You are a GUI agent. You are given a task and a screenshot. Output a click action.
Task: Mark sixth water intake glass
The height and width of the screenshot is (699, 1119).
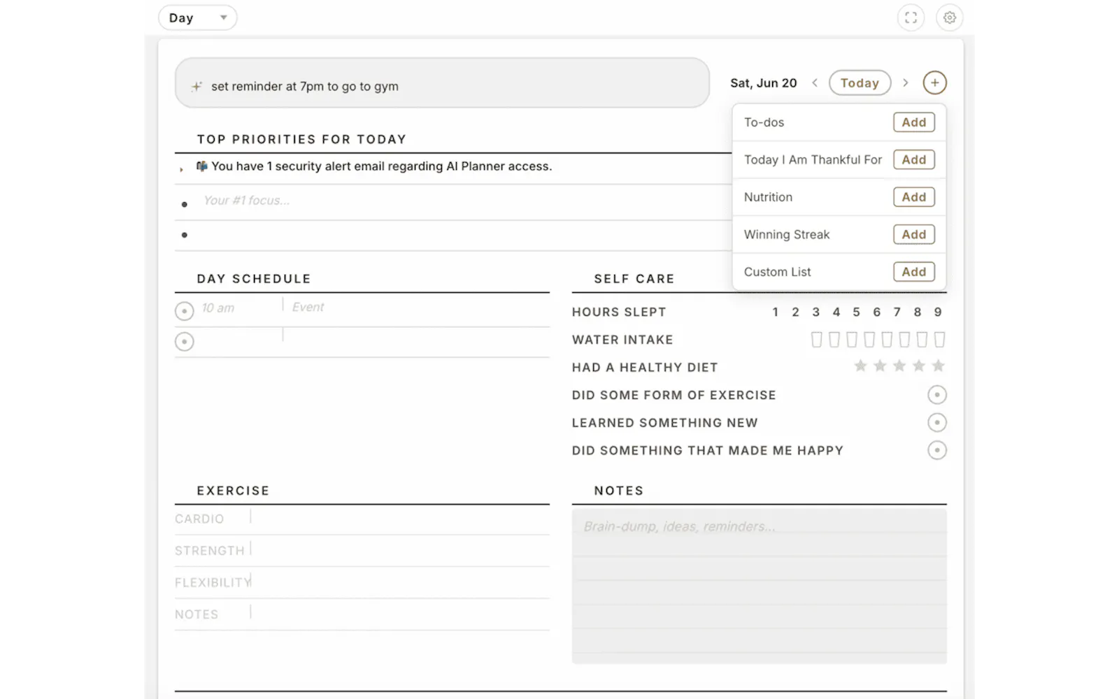[904, 340]
